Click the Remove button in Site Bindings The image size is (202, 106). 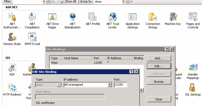159,74
